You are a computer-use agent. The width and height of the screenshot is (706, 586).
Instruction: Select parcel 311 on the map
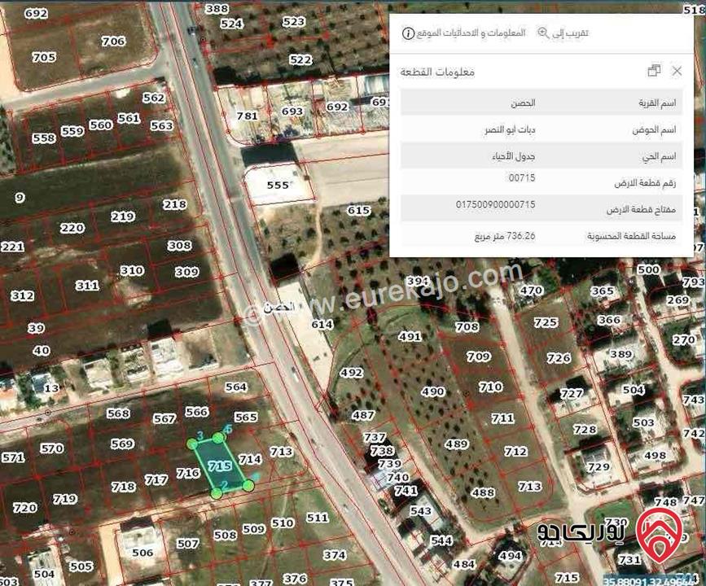[87, 286]
